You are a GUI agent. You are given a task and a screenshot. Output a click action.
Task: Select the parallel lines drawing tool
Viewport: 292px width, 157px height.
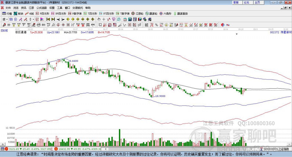point(139,25)
